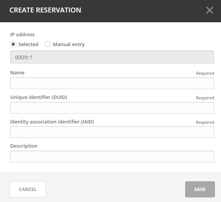Choose the Manual entry radio button
Image resolution: width=221 pixels, height=202 pixels.
point(48,44)
